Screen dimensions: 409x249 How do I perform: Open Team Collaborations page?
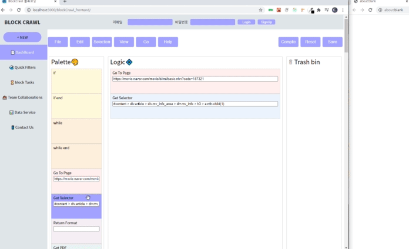24,97
